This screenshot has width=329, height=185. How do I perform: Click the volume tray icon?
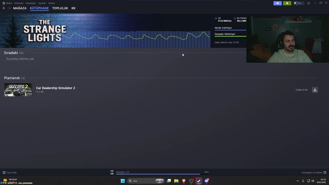pyautogui.click(x=313, y=181)
